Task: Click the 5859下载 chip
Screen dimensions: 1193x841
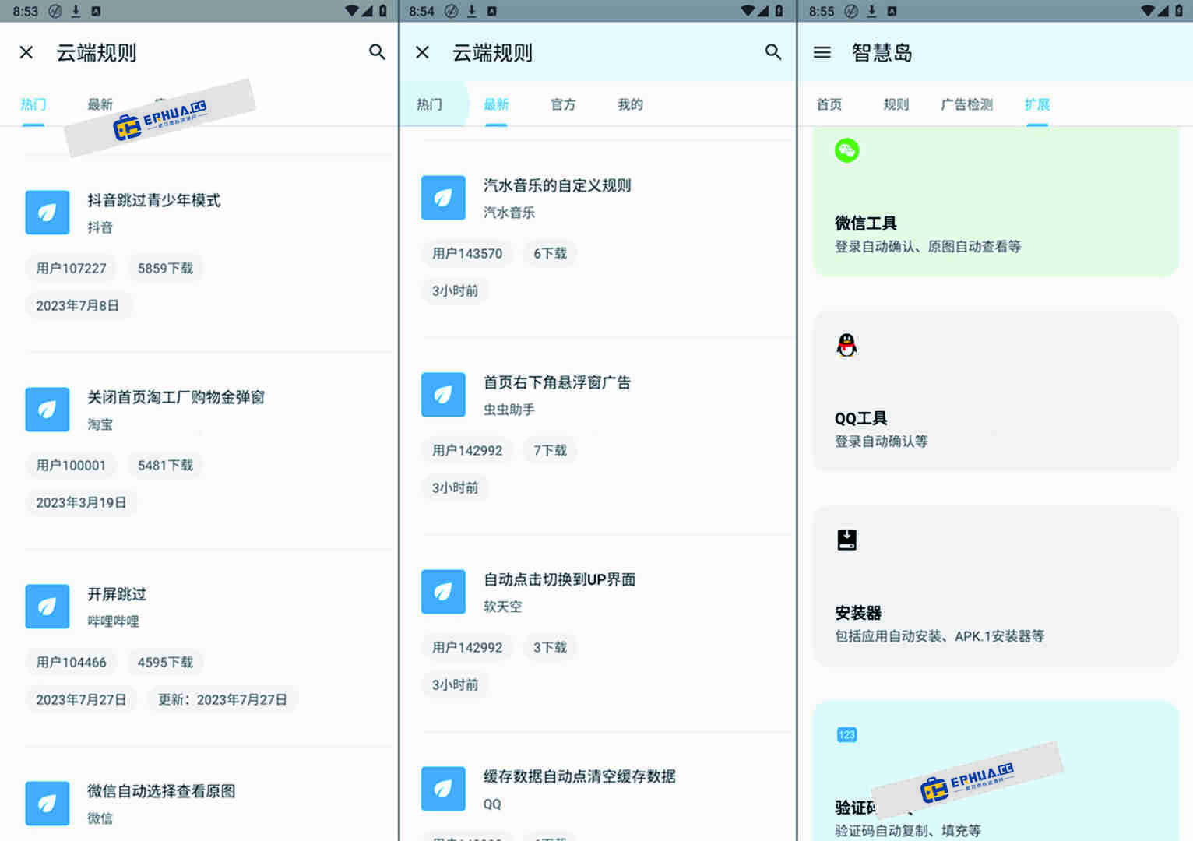Action: (x=165, y=268)
